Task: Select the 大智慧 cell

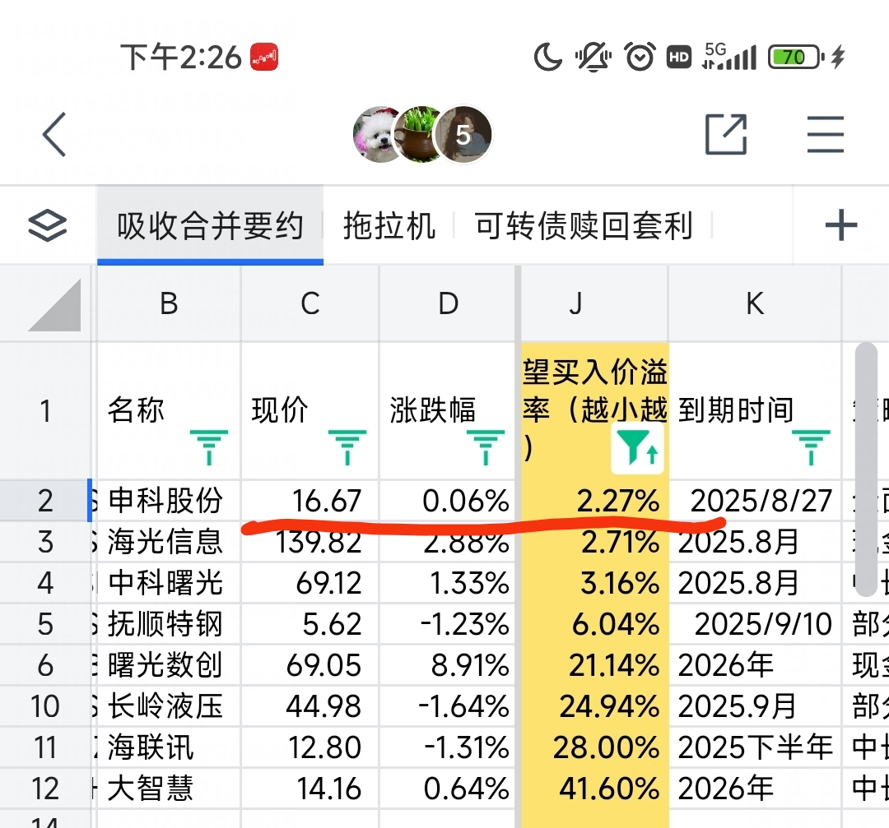Action: [169, 789]
